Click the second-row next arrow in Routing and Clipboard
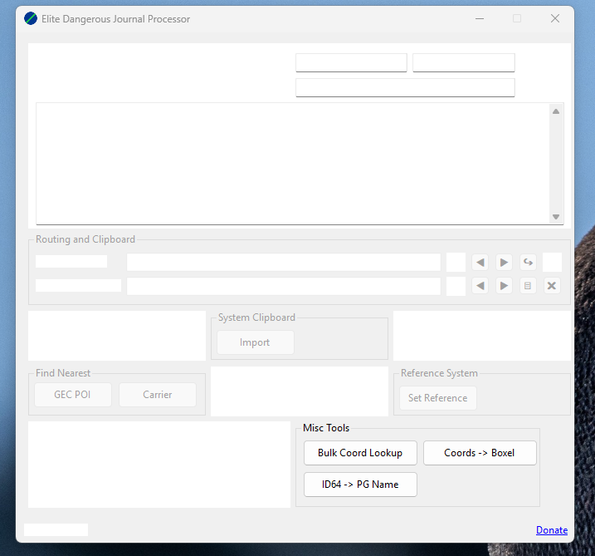Screen dimensions: 595x556 504,286
